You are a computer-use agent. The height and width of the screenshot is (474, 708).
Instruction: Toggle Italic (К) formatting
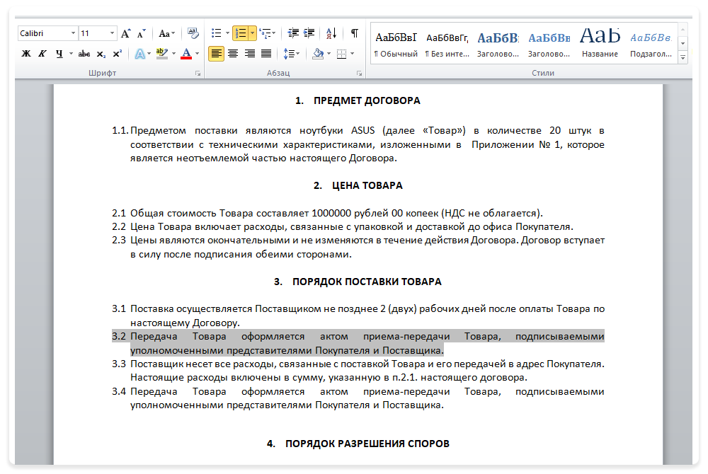tap(42, 54)
